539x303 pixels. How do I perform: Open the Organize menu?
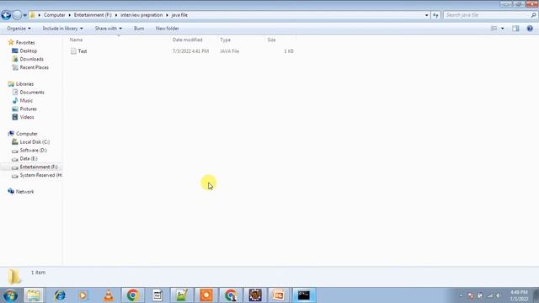pyautogui.click(x=19, y=29)
